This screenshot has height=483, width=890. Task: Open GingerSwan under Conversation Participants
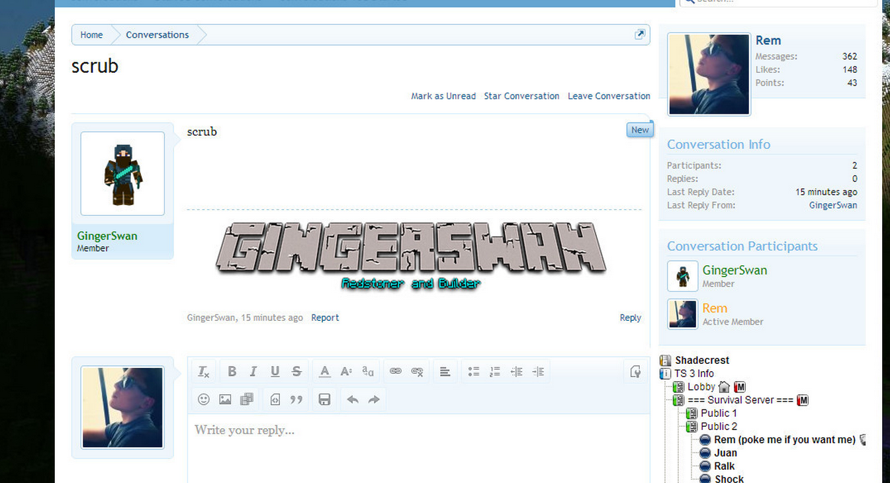[734, 270]
